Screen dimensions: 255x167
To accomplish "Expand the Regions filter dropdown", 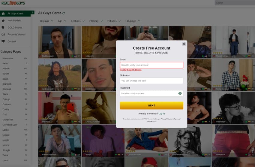I will pyautogui.click(x=46, y=21).
